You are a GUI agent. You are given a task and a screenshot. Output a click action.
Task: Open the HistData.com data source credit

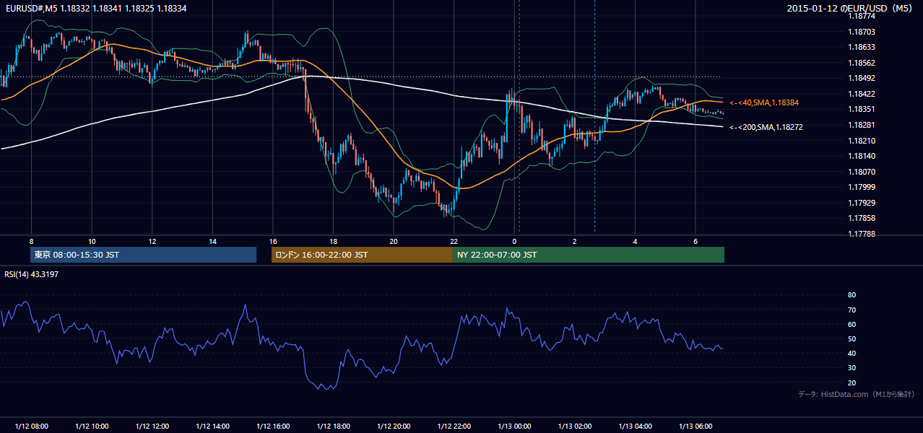point(856,394)
